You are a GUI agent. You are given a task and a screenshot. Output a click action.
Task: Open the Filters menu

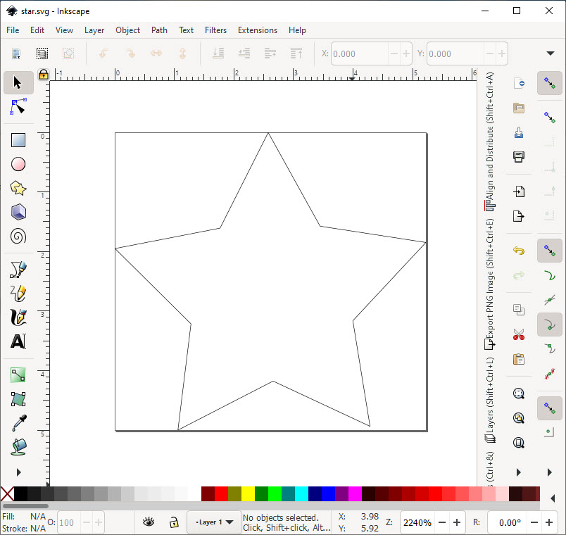pyautogui.click(x=215, y=30)
